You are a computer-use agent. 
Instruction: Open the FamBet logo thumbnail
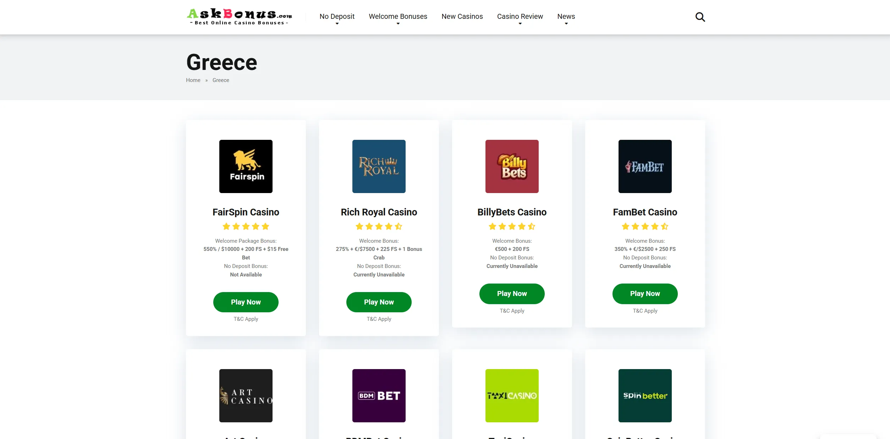(x=645, y=166)
